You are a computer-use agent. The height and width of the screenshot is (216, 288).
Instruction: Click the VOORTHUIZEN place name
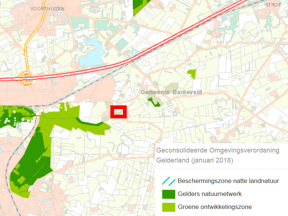[48, 9]
